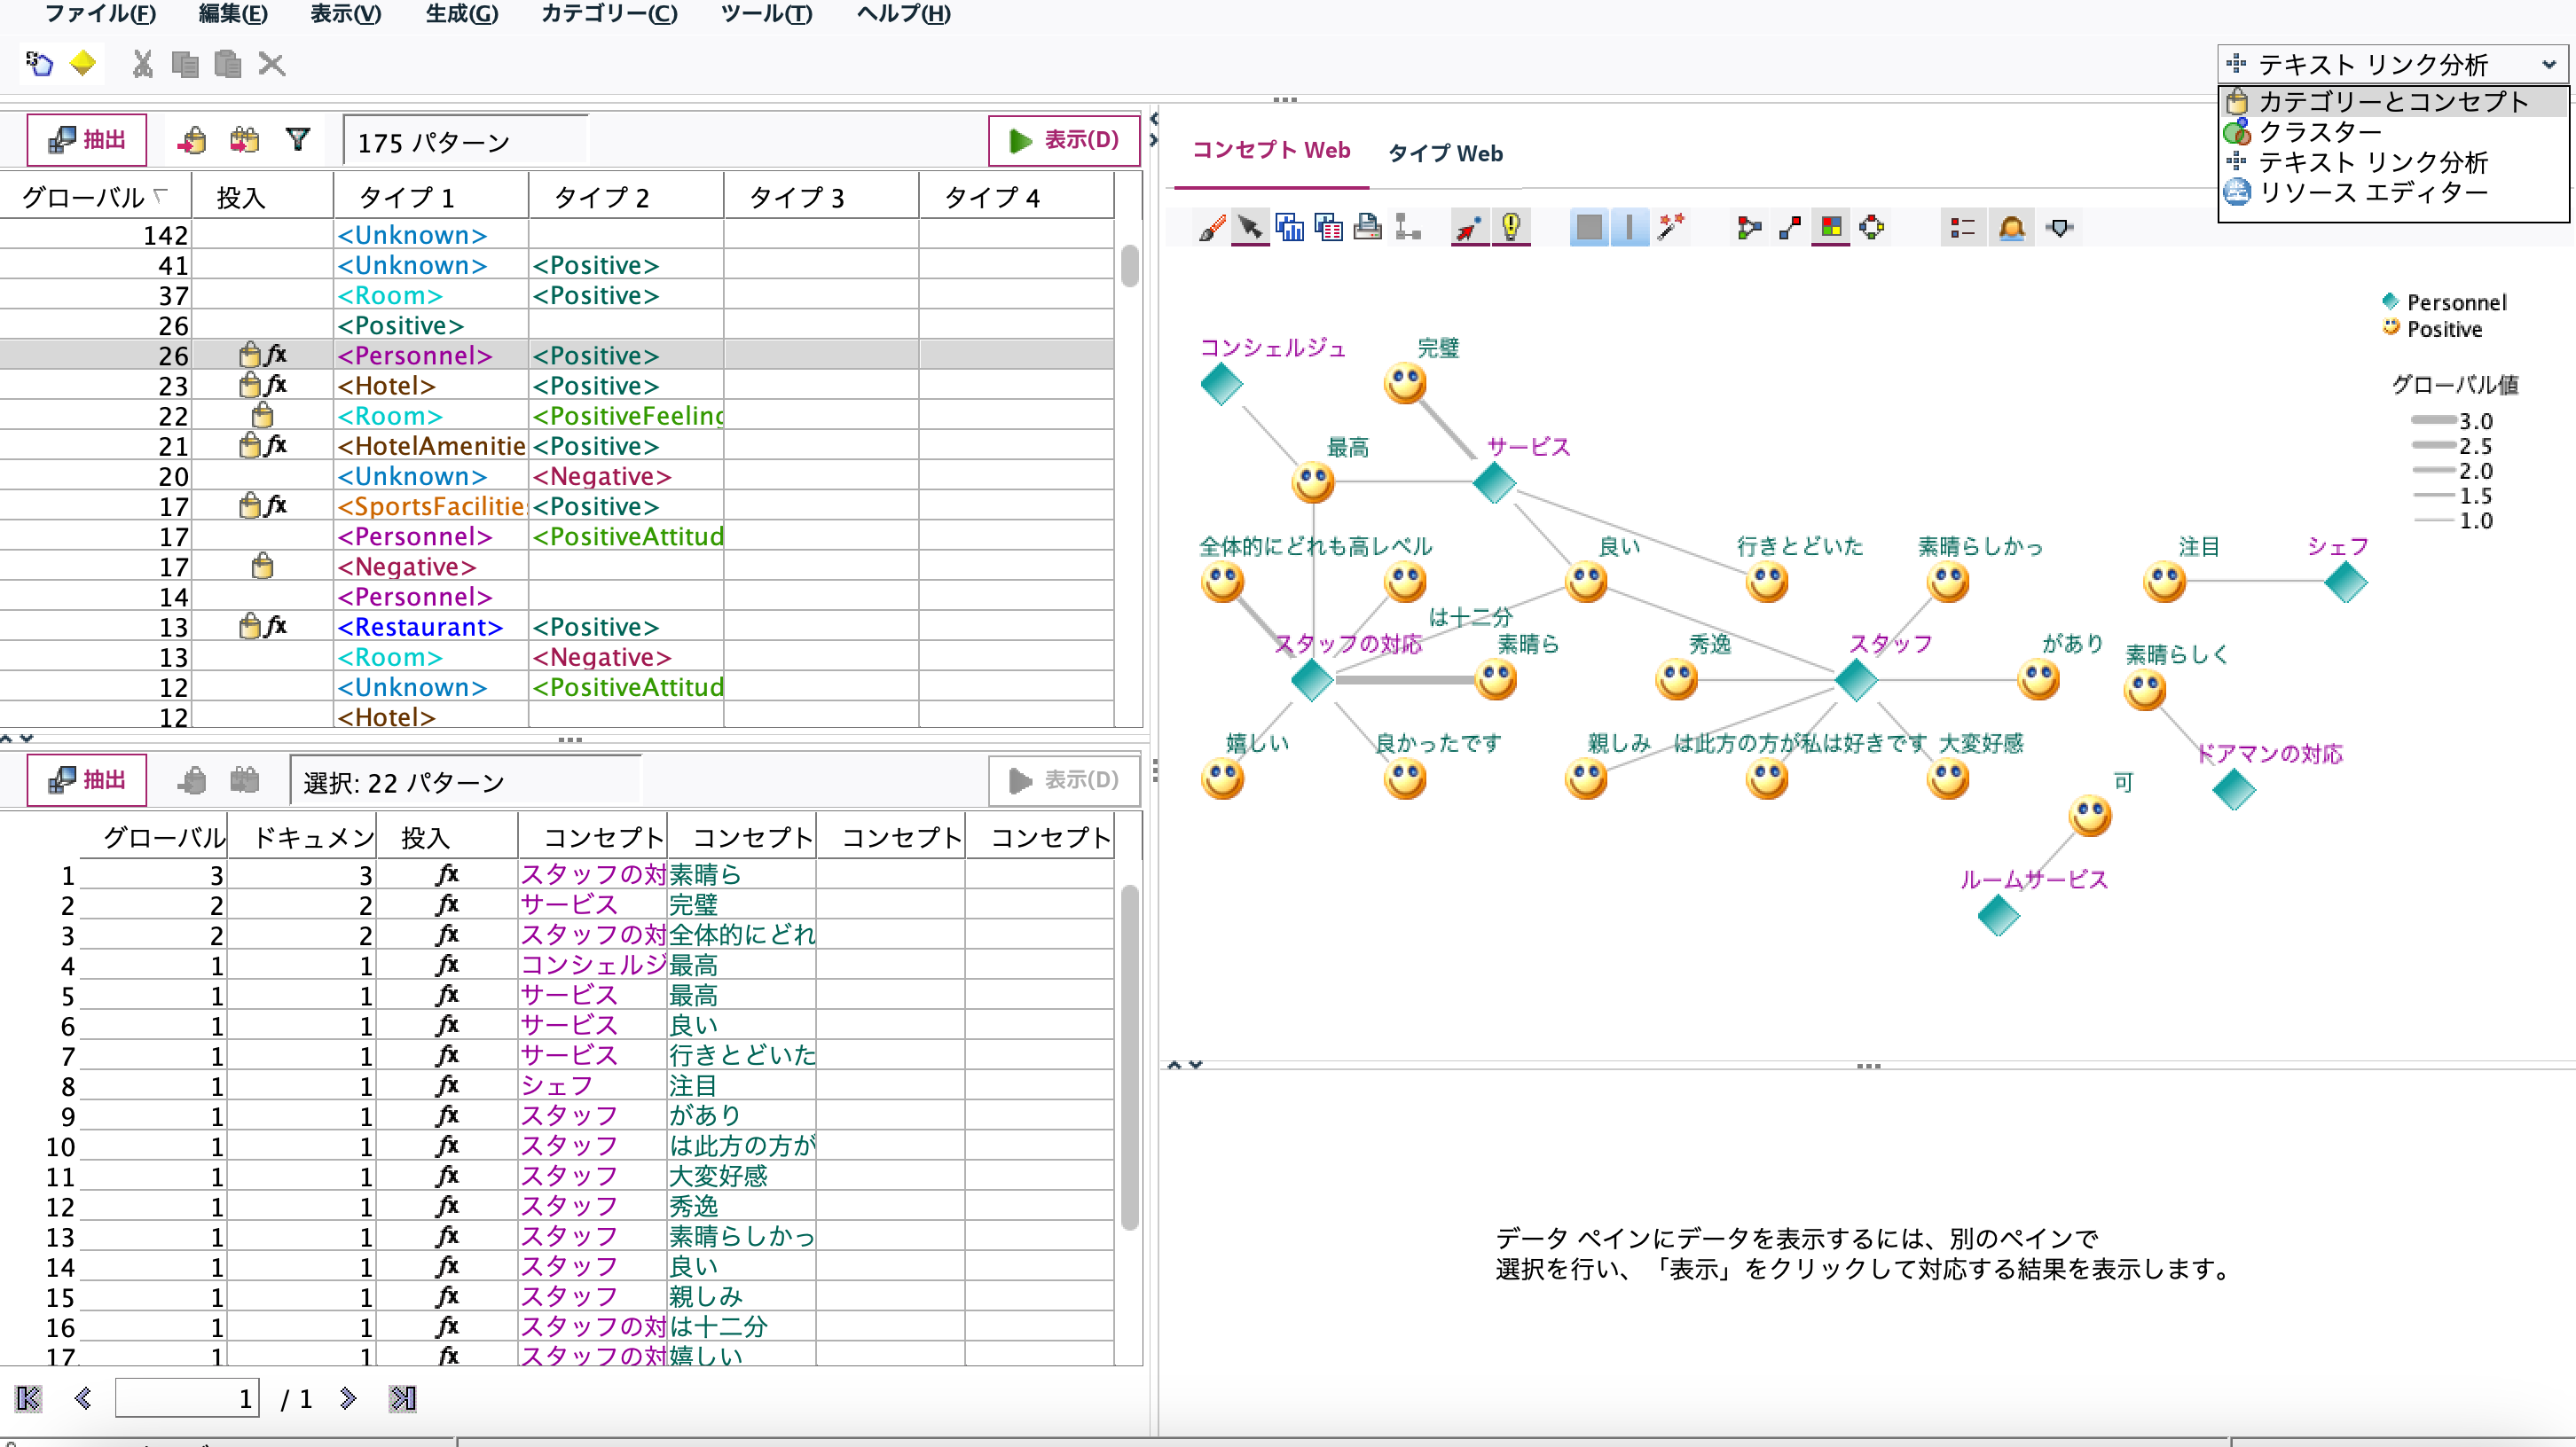The height and width of the screenshot is (1447, 2576).
Task: Toggle the square display mode button
Action: [x=1588, y=227]
